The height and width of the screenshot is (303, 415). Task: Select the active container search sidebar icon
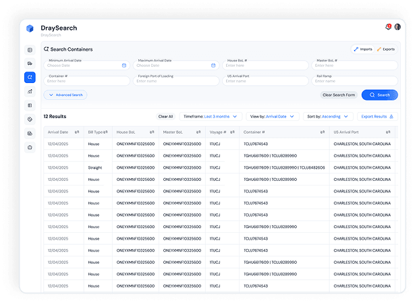coord(30,78)
